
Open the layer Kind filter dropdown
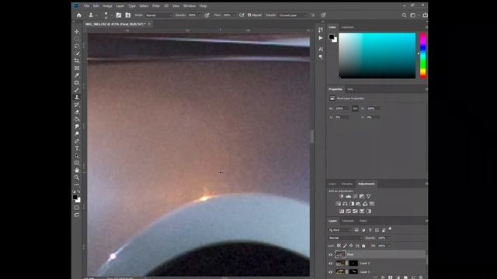pyautogui.click(x=340, y=230)
